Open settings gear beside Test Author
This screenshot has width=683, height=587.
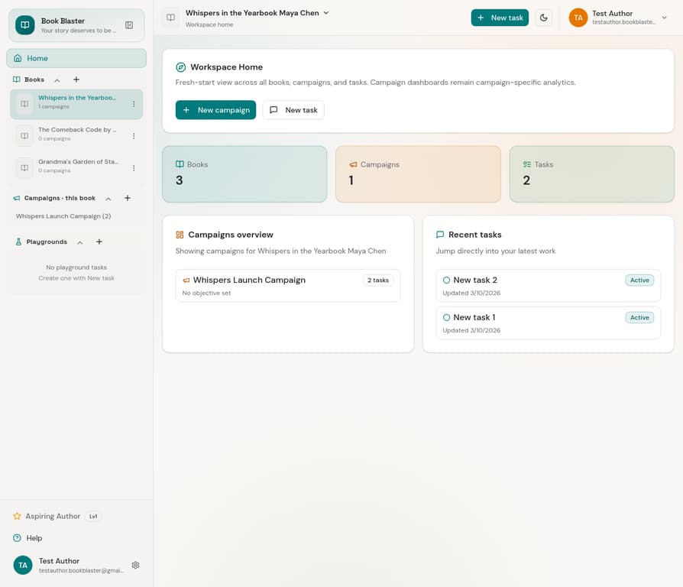tap(135, 565)
